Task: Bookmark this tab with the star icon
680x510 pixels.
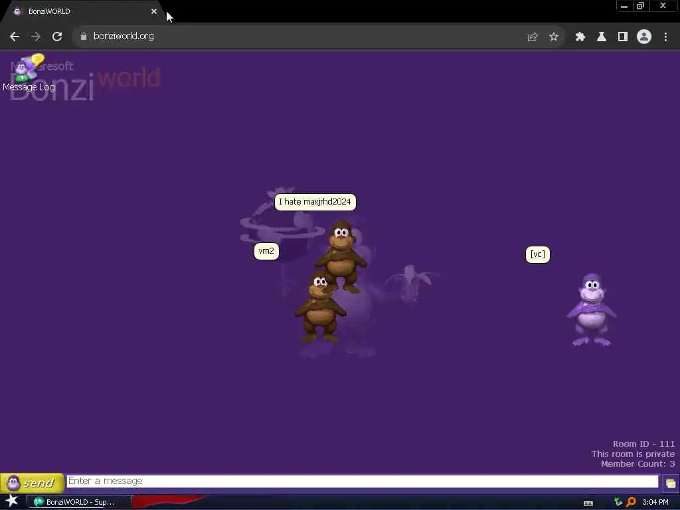Action: tap(553, 37)
